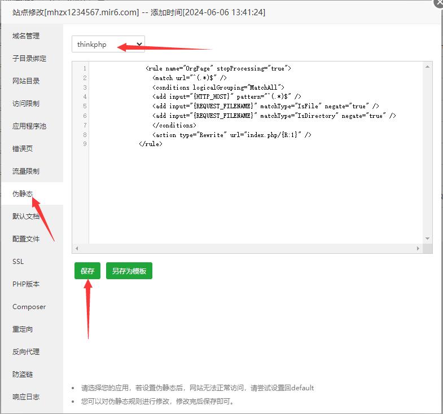The height and width of the screenshot is (414, 443).
Task: Open the PHP版本 settings
Action: [x=26, y=284]
